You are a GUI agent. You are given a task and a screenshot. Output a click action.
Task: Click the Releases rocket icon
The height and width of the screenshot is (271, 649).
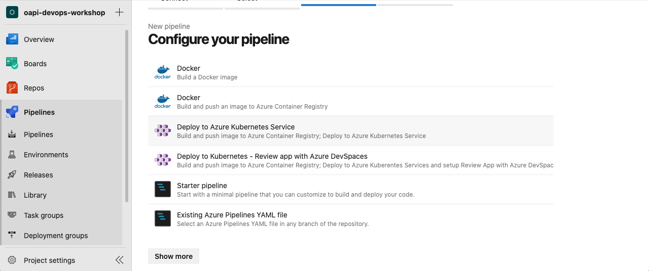pos(12,175)
